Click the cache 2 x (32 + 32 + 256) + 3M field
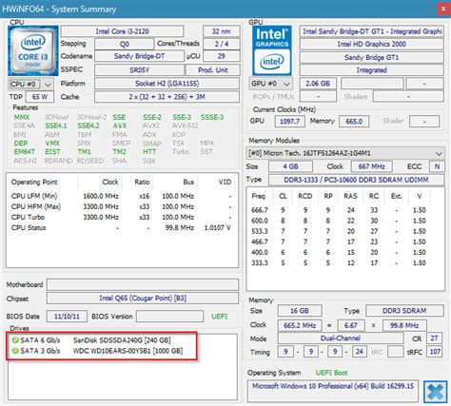 pos(167,97)
